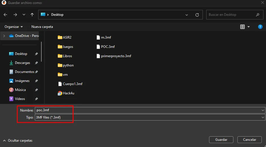Open help with the blue question icon
Image resolution: width=266 pixels, height=147 pixels.
[260, 27]
